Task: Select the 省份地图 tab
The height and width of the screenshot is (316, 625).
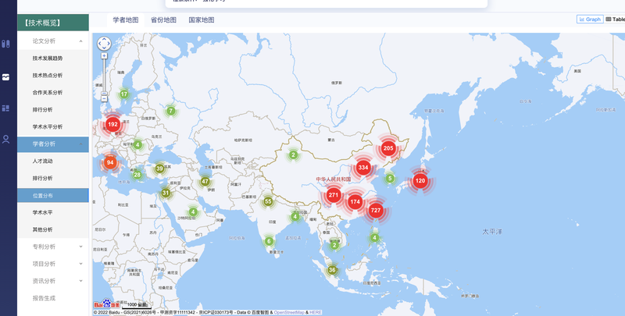Action: point(163,20)
